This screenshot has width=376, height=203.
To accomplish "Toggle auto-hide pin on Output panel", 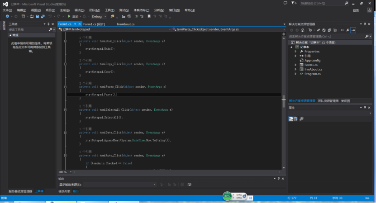I will coord(279,179).
